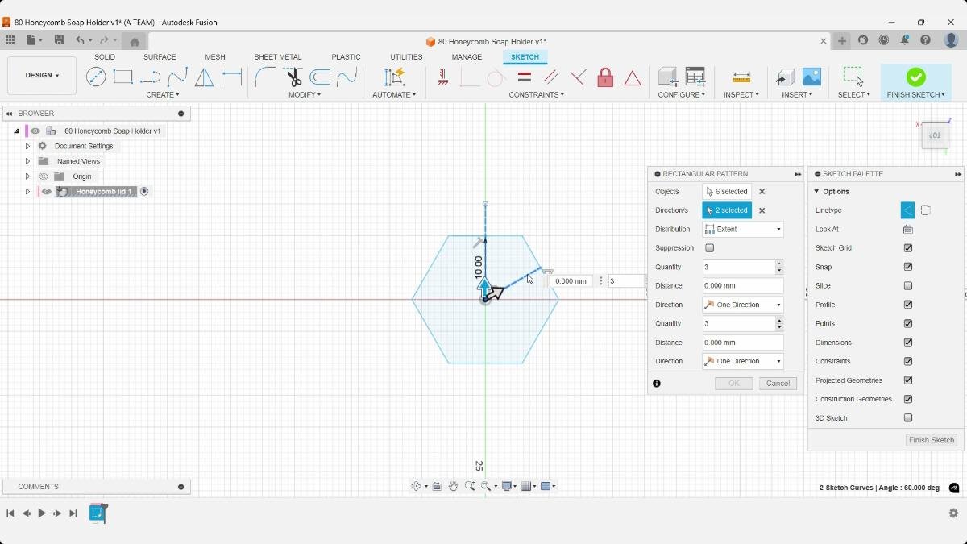
Task: Hide the Honeycomb lid:1 component
Action: pos(47,192)
